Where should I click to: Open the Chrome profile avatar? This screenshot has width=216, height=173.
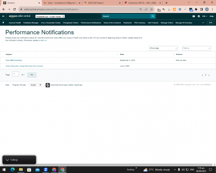click(207, 10)
